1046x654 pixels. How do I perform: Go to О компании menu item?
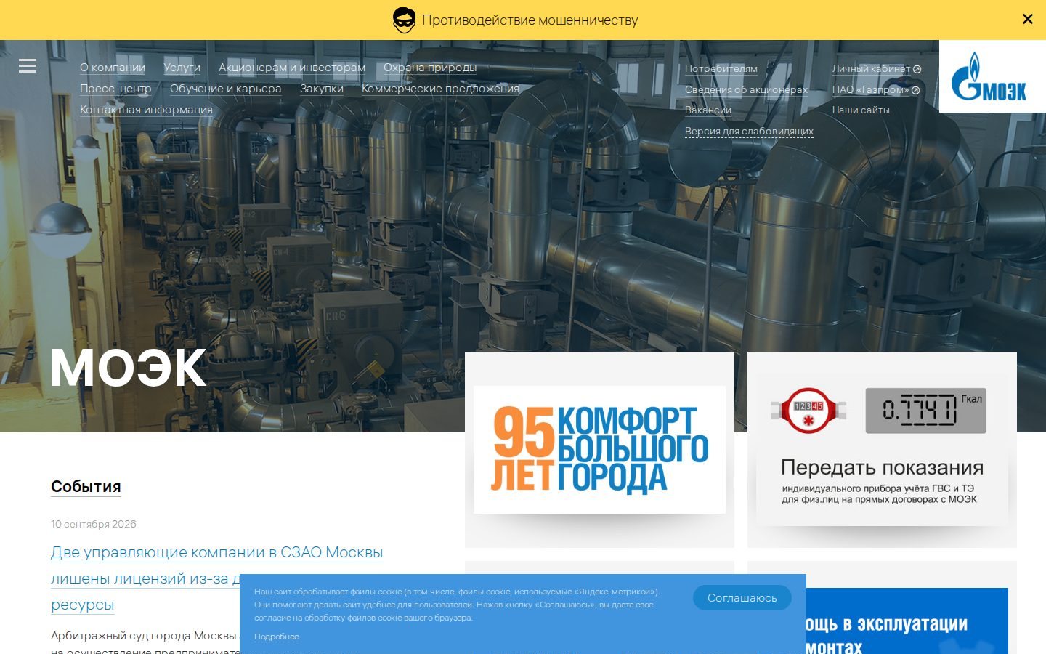(x=113, y=68)
